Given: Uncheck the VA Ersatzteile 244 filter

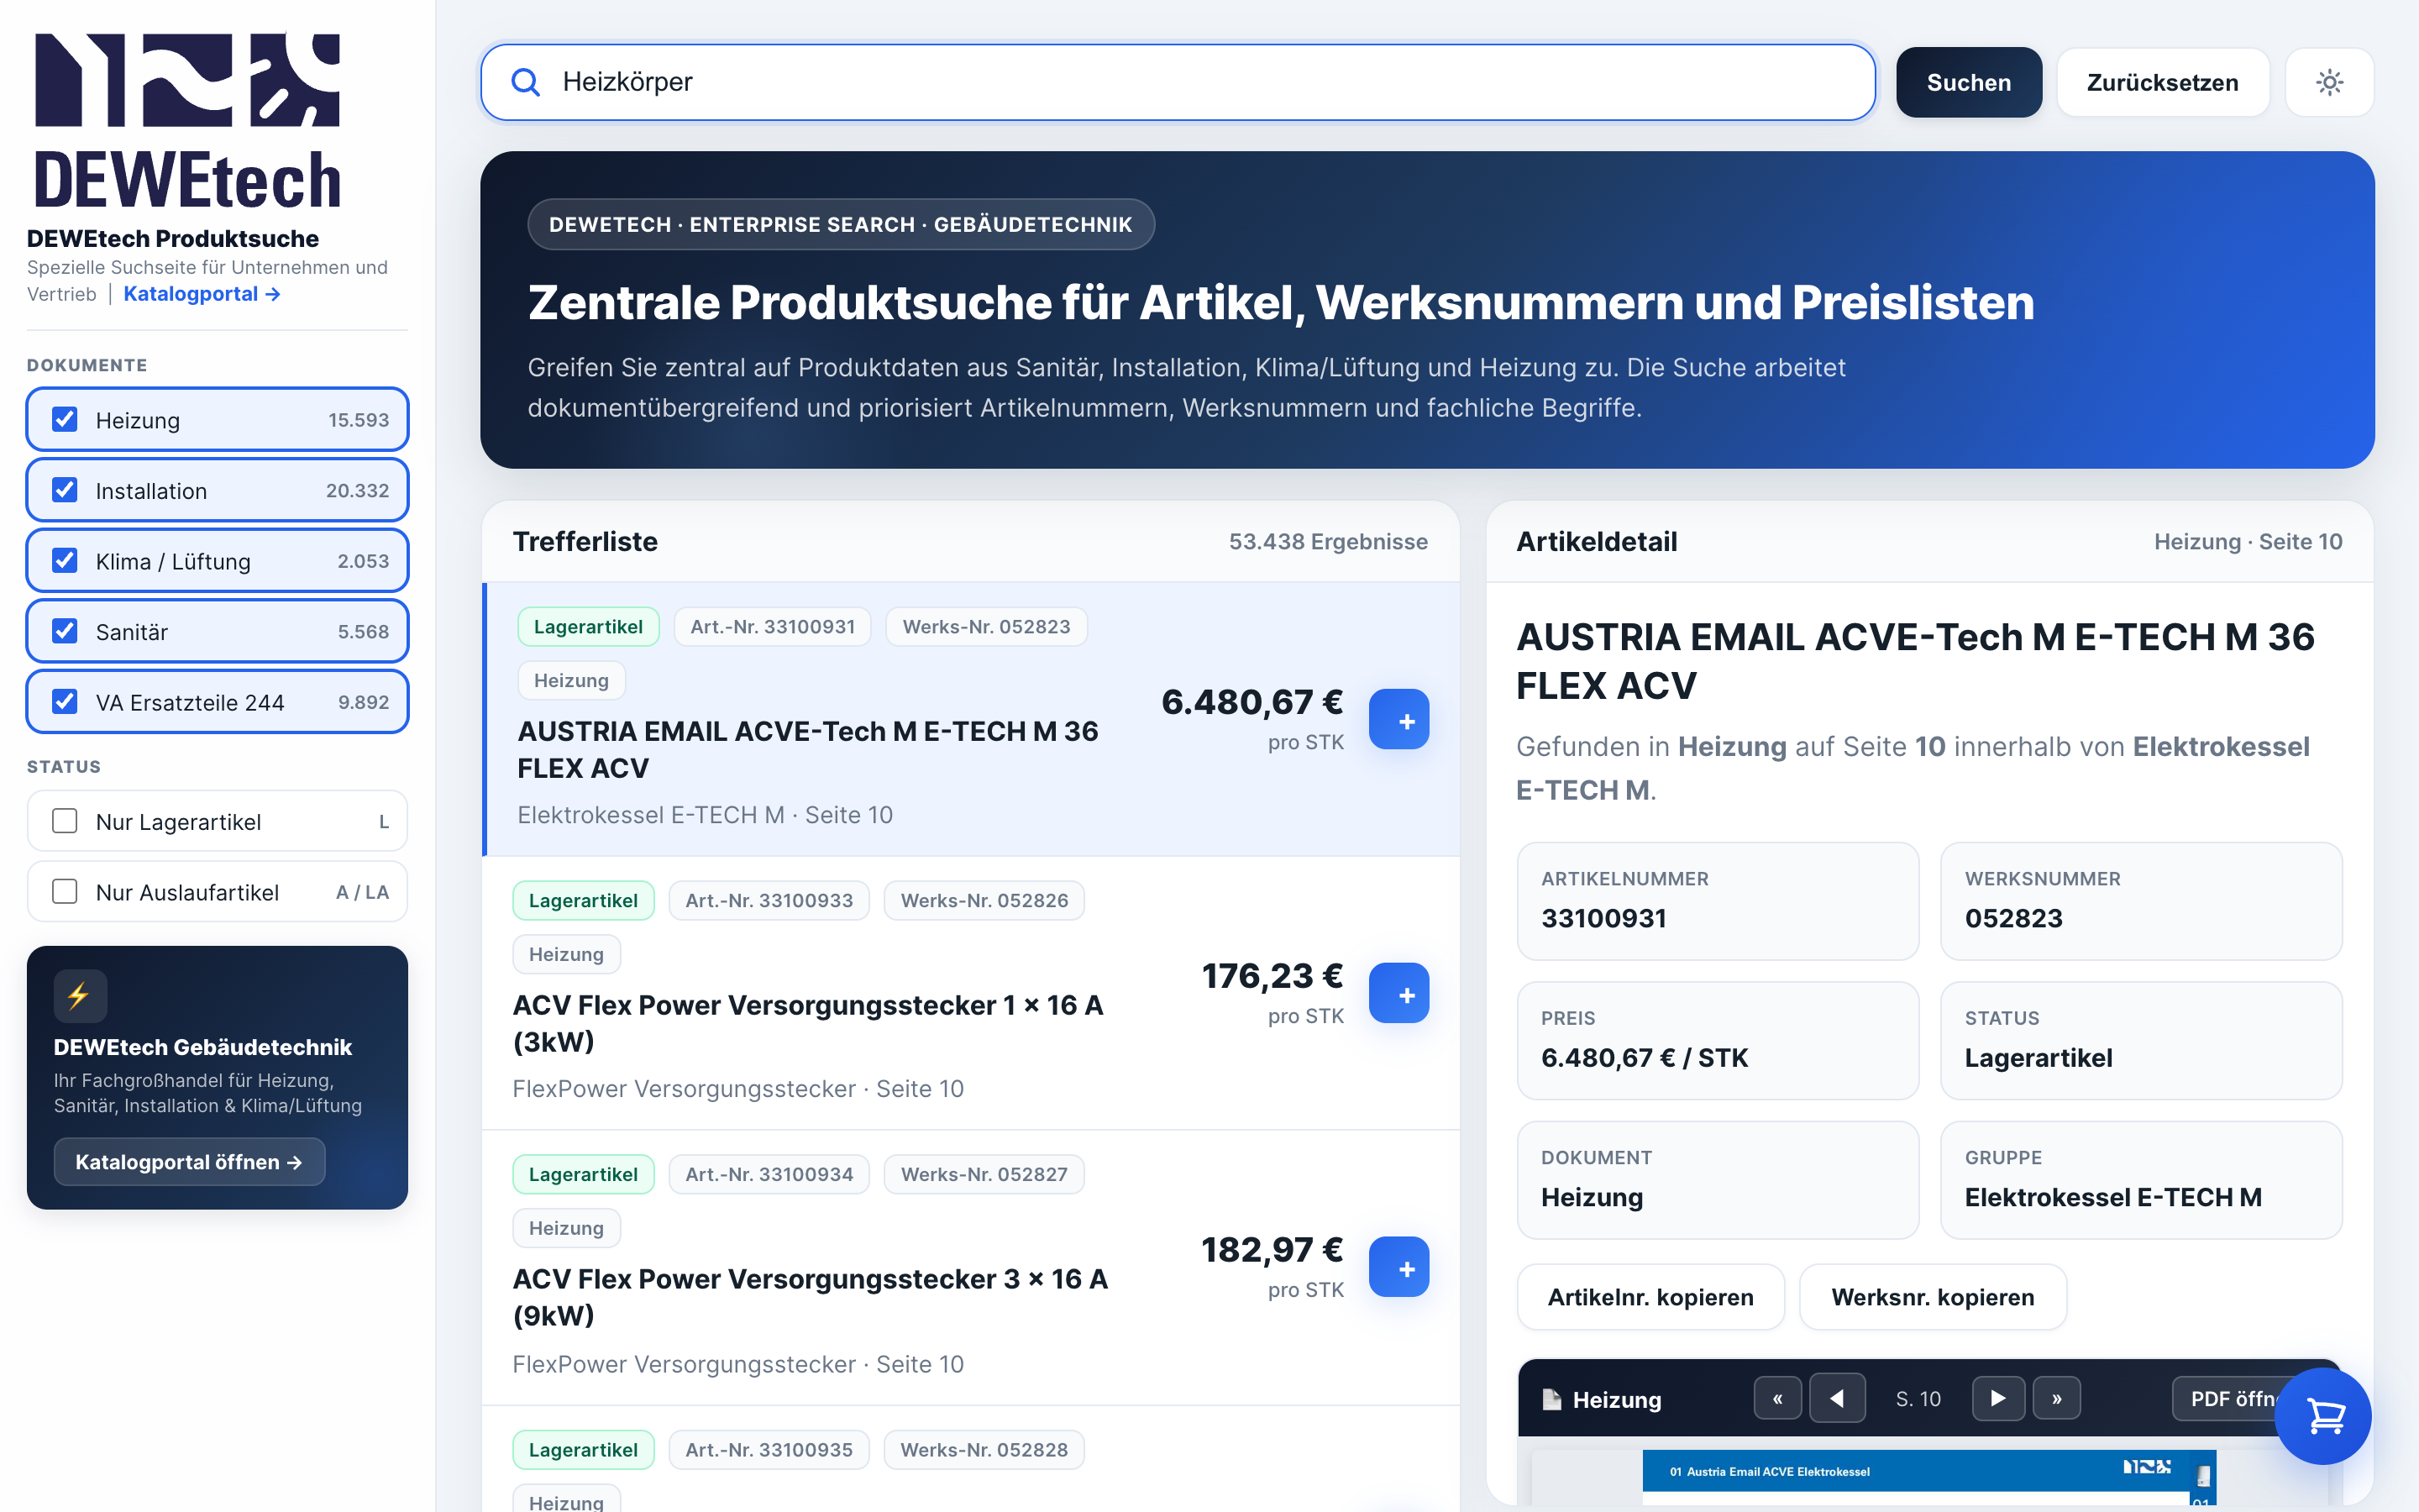Looking at the screenshot, I should 65,702.
